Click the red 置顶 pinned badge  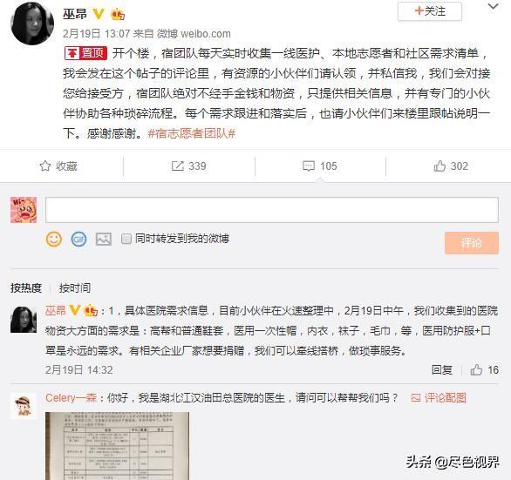(x=85, y=53)
